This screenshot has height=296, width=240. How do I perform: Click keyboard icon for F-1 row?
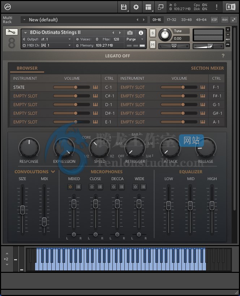pyautogui.click(x=203, y=87)
